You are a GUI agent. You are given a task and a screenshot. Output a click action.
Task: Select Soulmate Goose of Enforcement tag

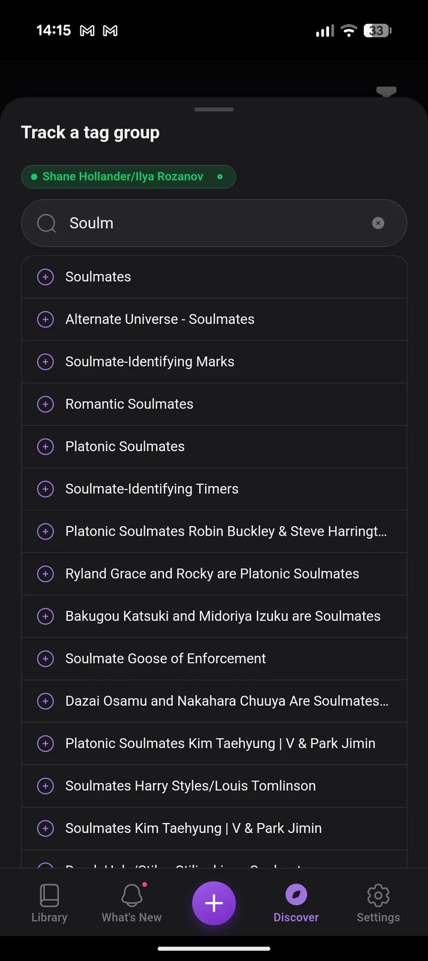tap(214, 659)
